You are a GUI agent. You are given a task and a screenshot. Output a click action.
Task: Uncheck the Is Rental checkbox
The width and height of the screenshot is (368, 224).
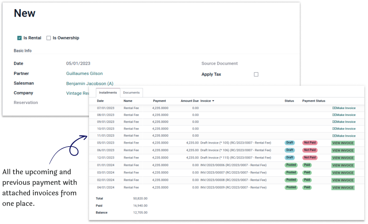click(x=19, y=38)
